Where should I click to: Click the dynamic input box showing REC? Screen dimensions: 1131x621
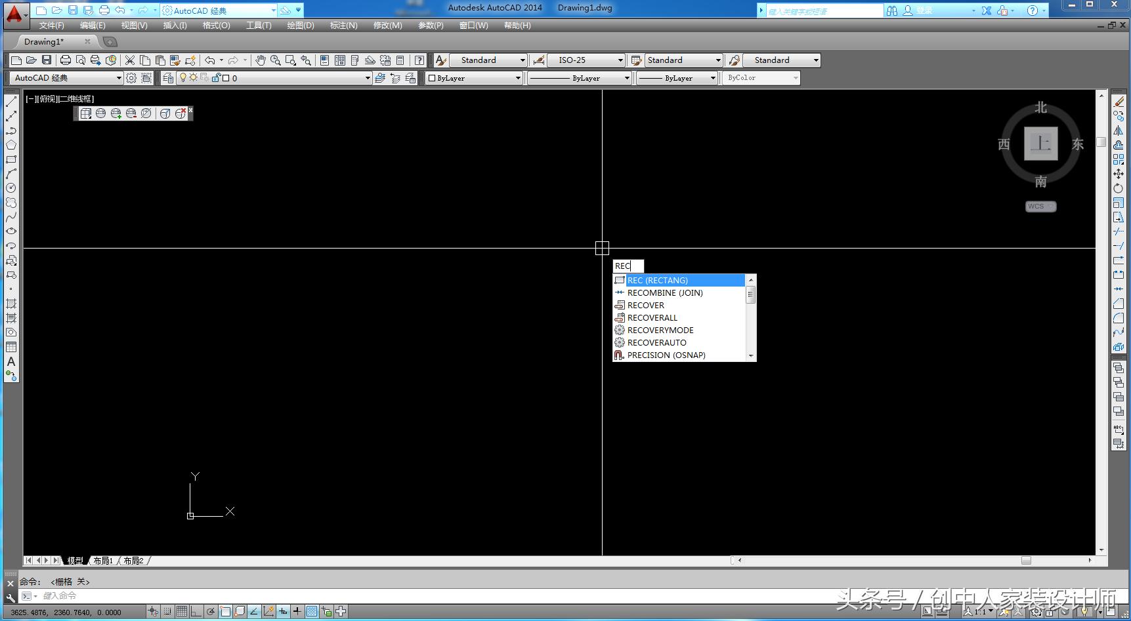click(628, 266)
